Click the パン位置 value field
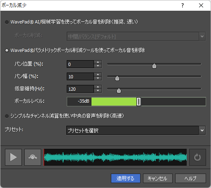 point(80,64)
